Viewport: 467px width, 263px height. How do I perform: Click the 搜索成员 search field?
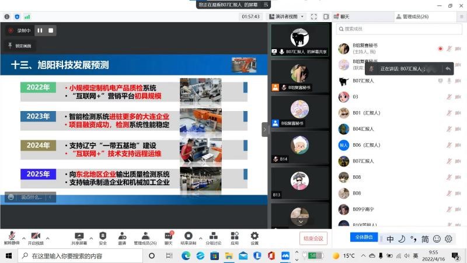(x=397, y=29)
